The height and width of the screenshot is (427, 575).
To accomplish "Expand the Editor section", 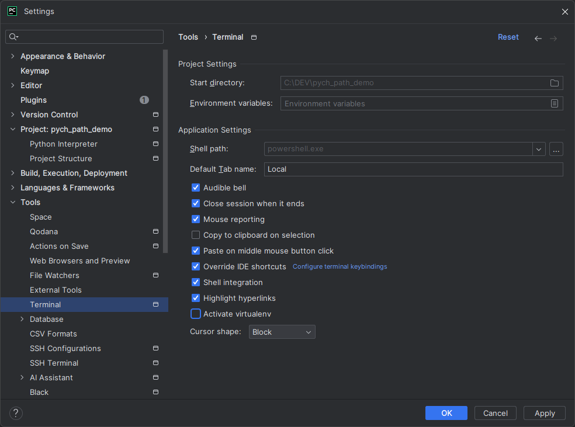I will [x=13, y=85].
